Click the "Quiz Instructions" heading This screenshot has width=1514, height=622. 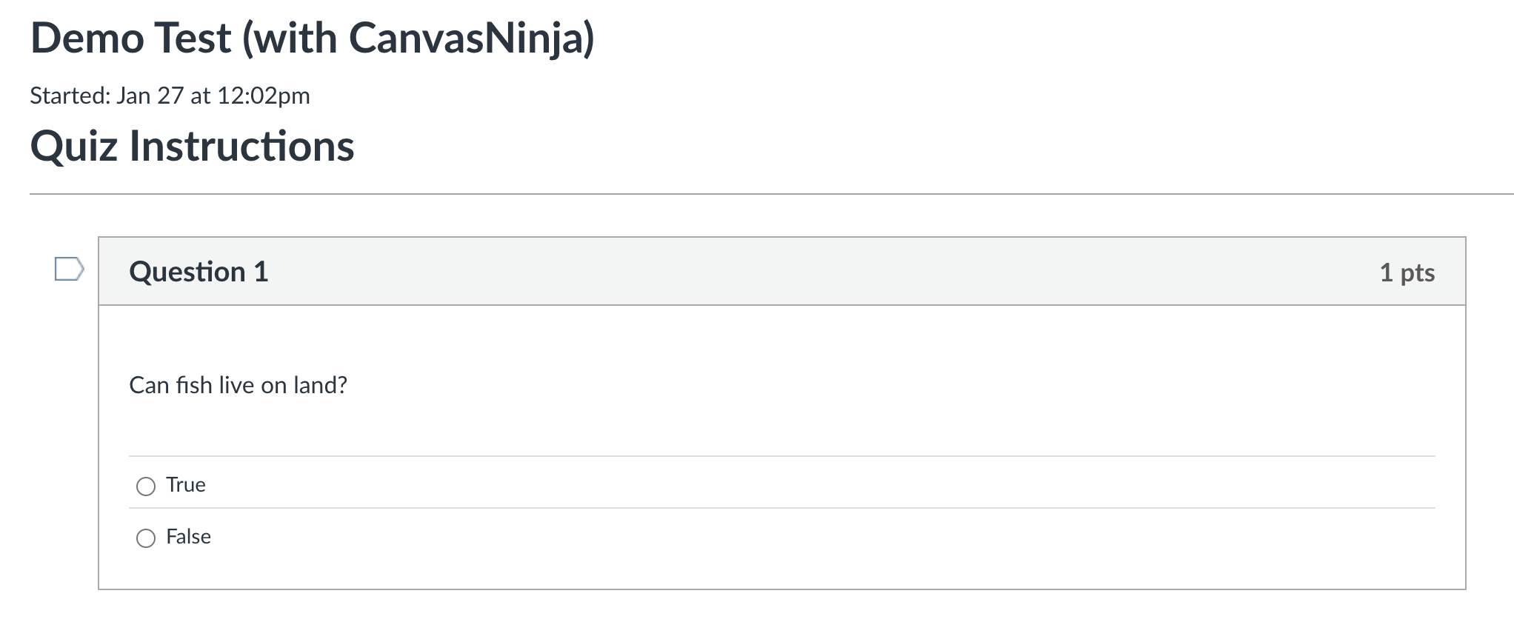coord(192,146)
